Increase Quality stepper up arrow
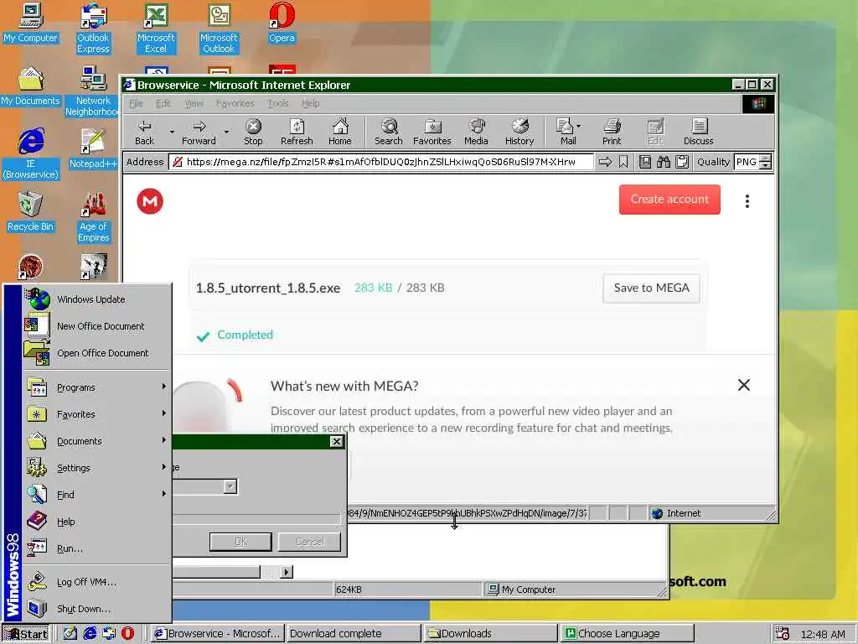The width and height of the screenshot is (858, 644). tap(766, 158)
